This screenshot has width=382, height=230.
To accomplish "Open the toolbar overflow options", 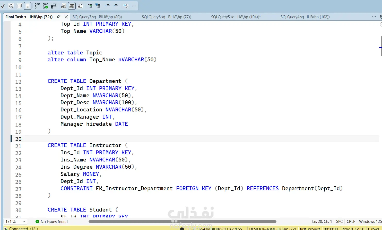I will [134, 6].
